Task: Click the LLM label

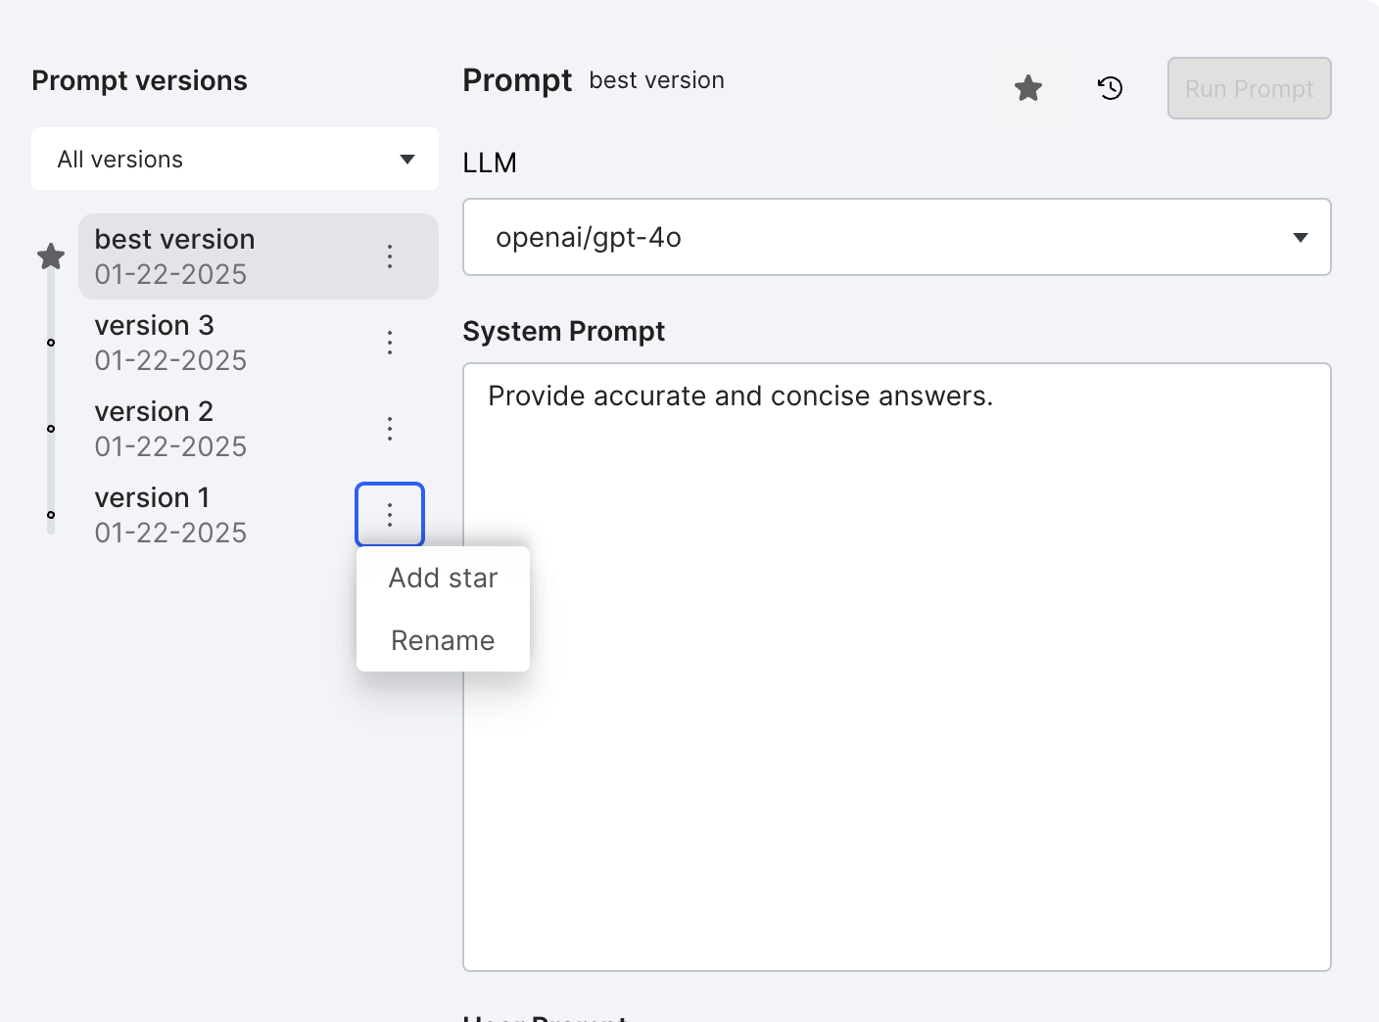Action: [490, 163]
